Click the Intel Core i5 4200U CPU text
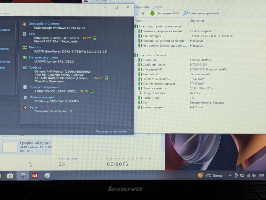 click(x=56, y=38)
